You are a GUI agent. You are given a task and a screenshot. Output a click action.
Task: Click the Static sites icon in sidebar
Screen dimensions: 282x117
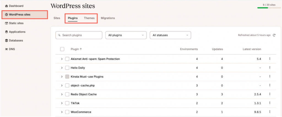click(x=7, y=23)
